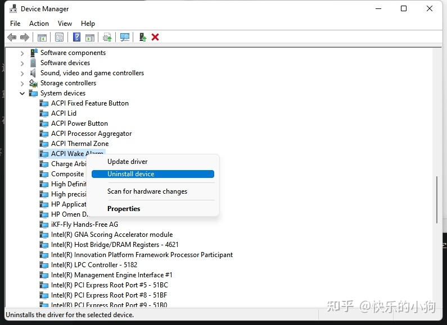
Task: Choose Update driver from context menu
Action: pyautogui.click(x=153, y=162)
